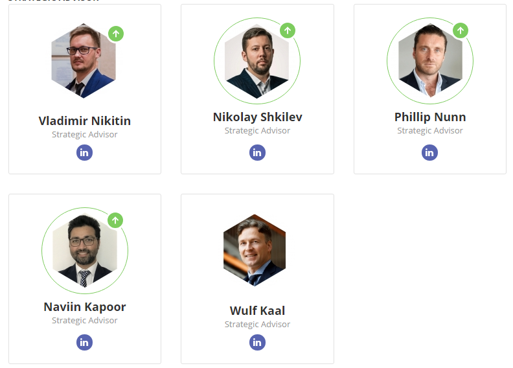
Task: Open Nikolay Shkilev's LinkedIn icon
Action: [257, 153]
